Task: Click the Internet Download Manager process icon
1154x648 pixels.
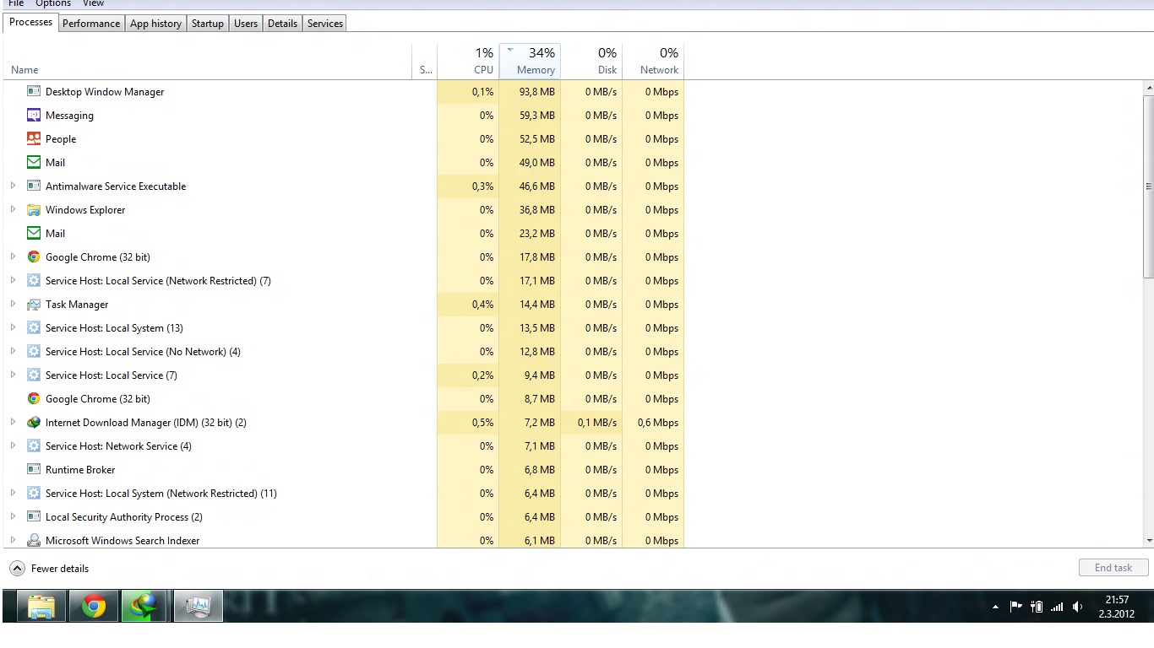Action: coord(34,422)
